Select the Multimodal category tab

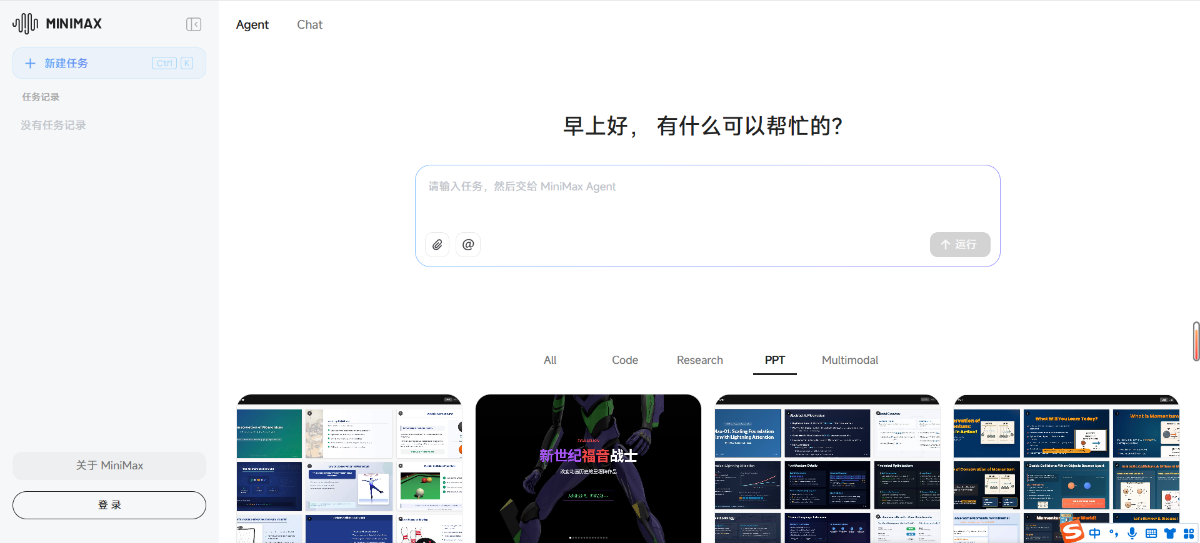point(850,360)
